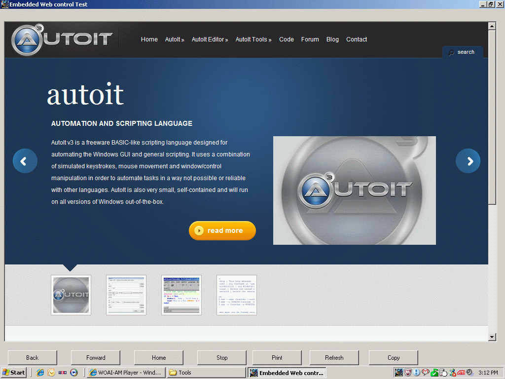
Task: Click Embedded Web control taskbar button
Action: coord(287,373)
